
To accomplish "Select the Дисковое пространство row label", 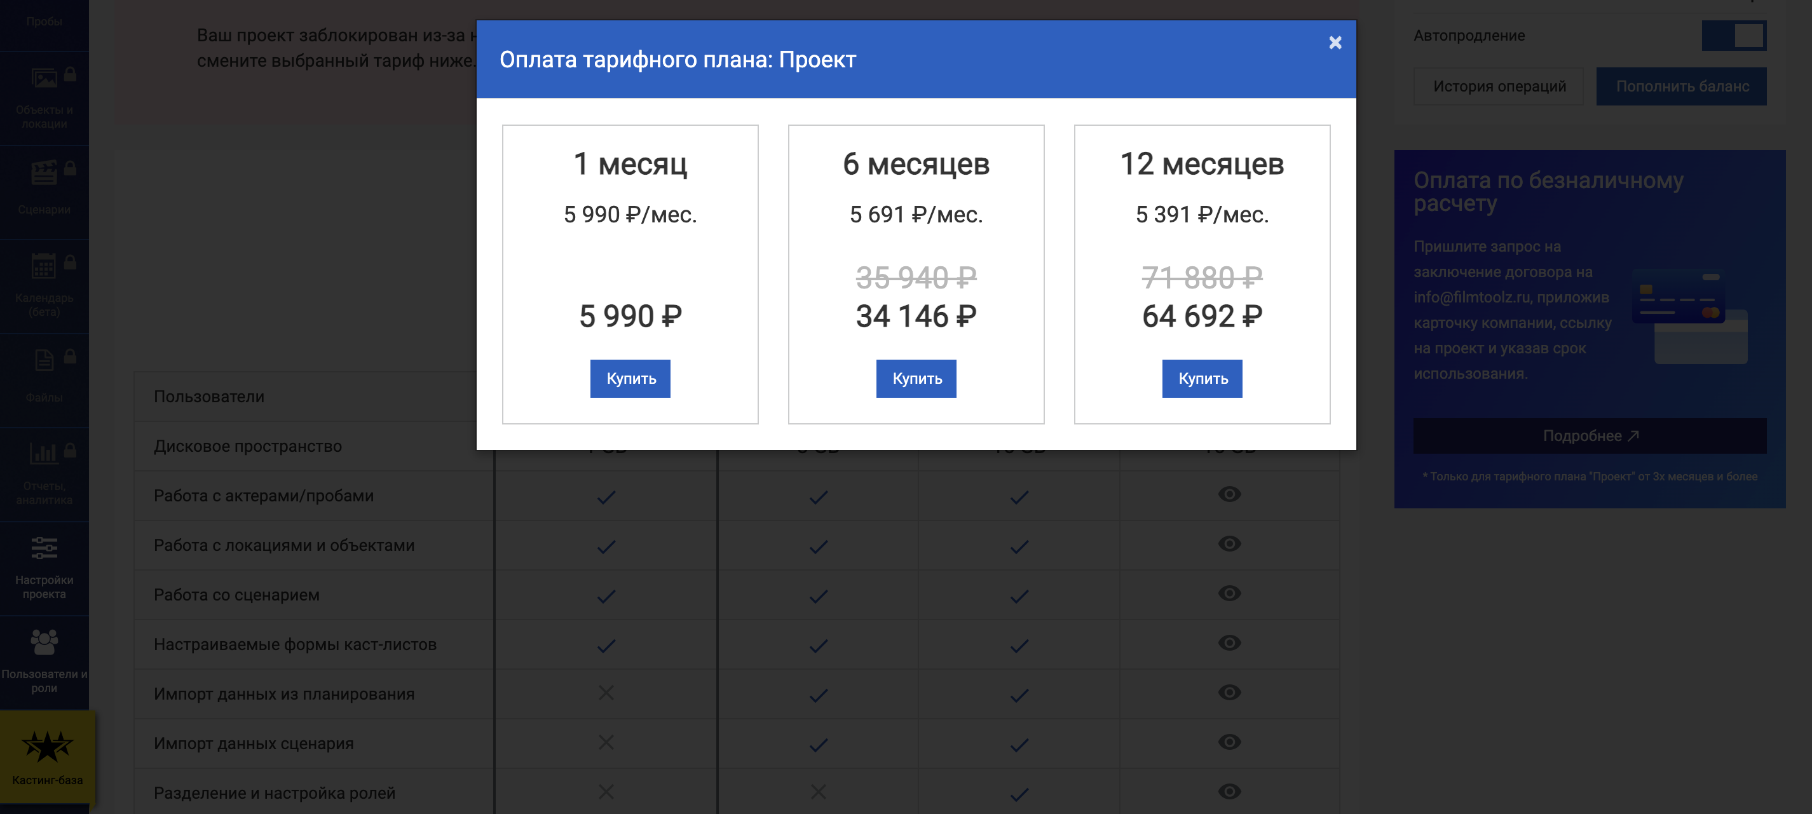I will [x=248, y=446].
